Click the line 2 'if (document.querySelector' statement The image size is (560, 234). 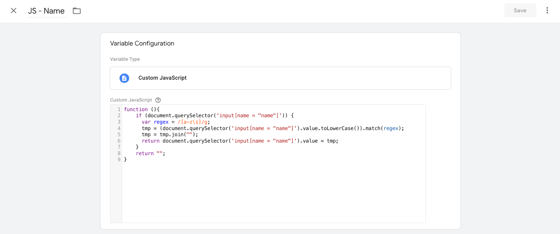(215, 116)
